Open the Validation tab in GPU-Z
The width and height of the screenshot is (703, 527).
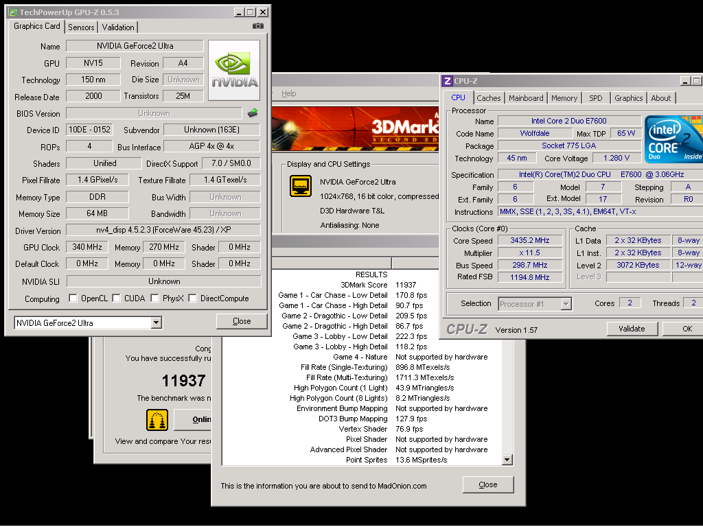[x=118, y=27]
